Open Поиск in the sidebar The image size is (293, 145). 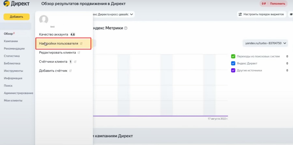coord(8,86)
